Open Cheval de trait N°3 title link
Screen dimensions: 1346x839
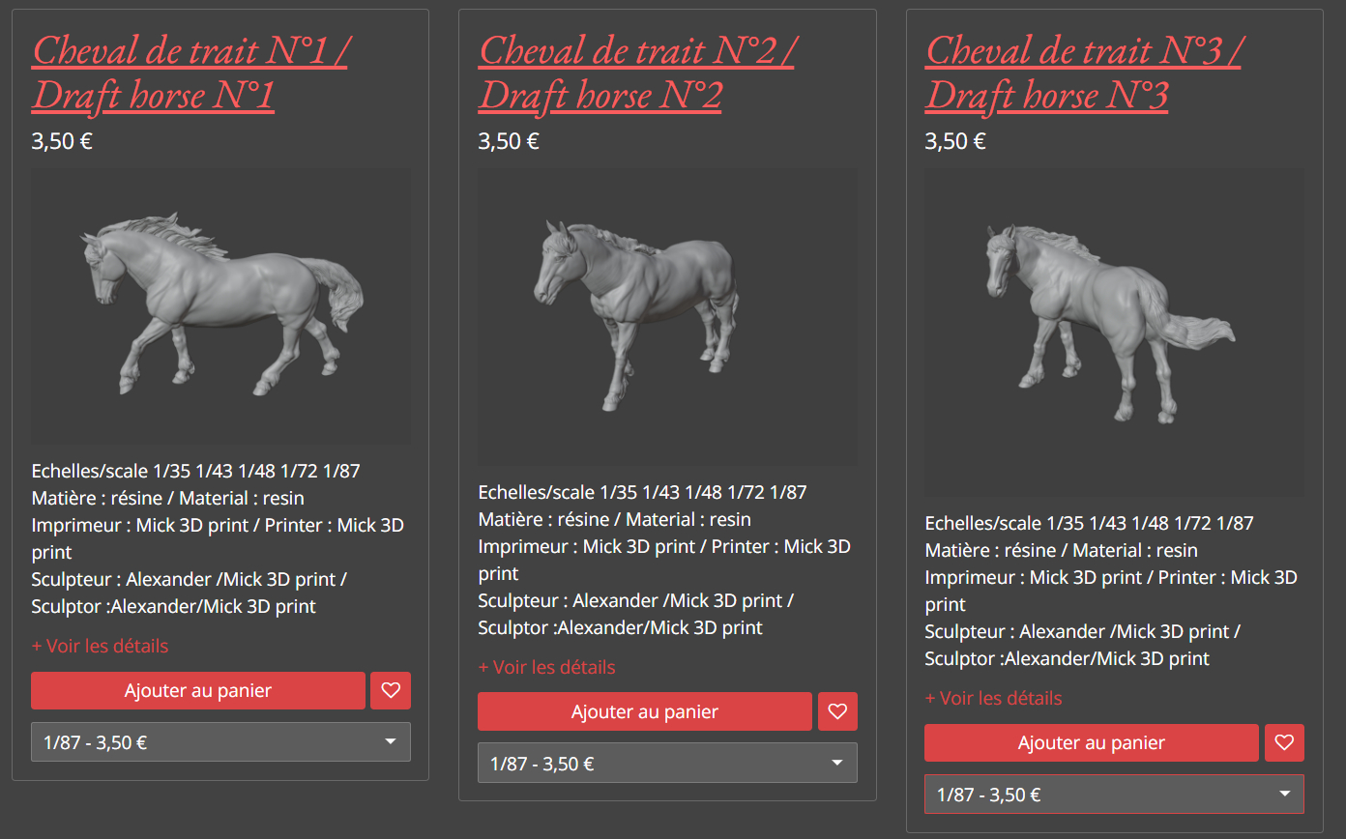click(1083, 72)
